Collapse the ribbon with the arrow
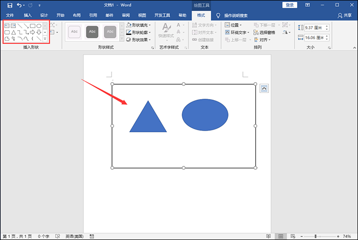Viewport: 358px width, 240px height. [x=354, y=47]
